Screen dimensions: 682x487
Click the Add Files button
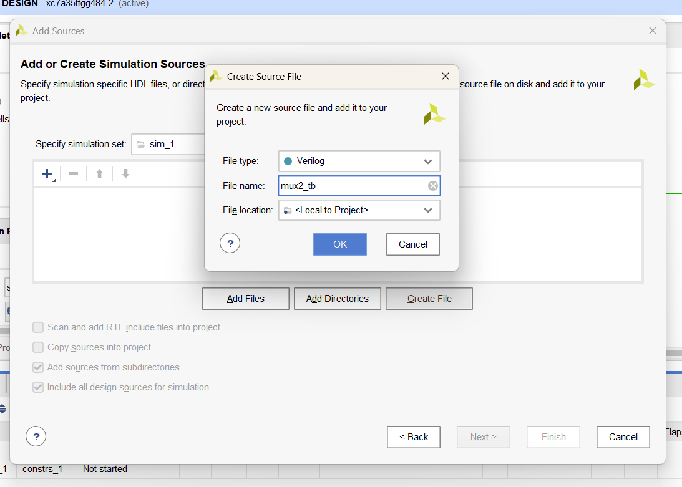coord(246,299)
